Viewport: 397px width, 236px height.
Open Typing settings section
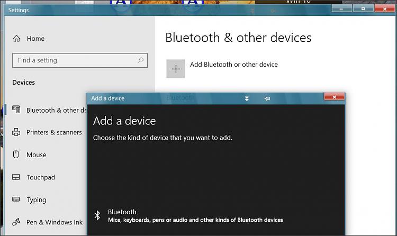(29, 200)
